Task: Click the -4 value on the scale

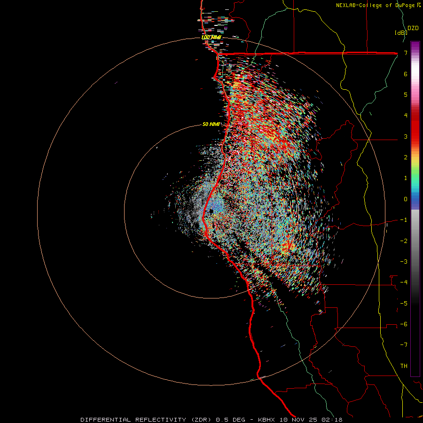Action: click(404, 282)
